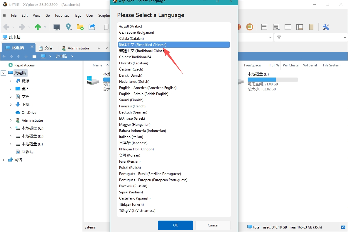The image size is (348, 232).
Task: Click the greyed Back arrow toolbar button
Action: 6,27
